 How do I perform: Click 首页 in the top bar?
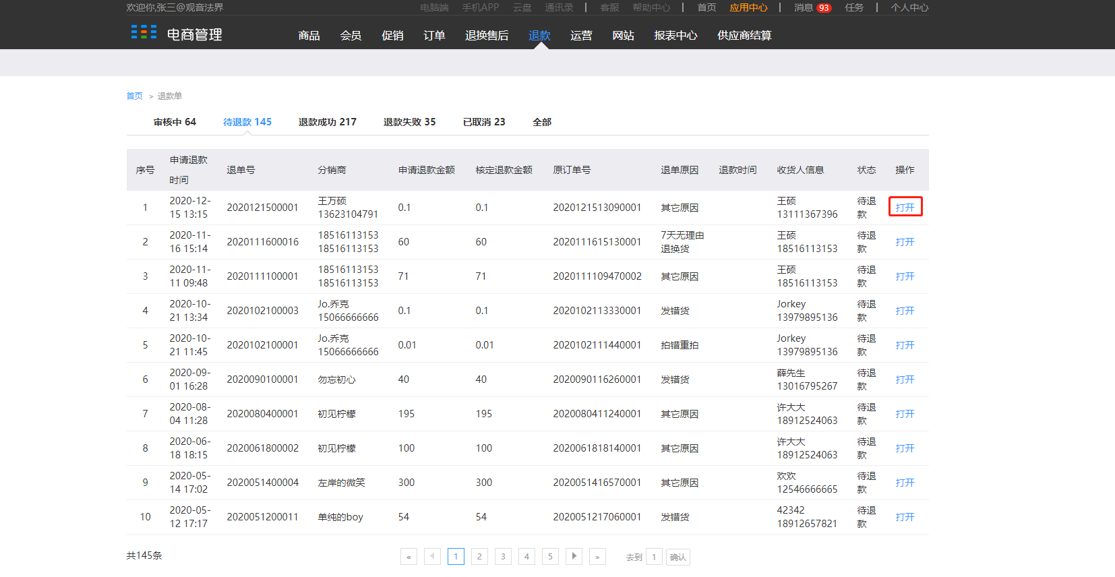point(706,7)
